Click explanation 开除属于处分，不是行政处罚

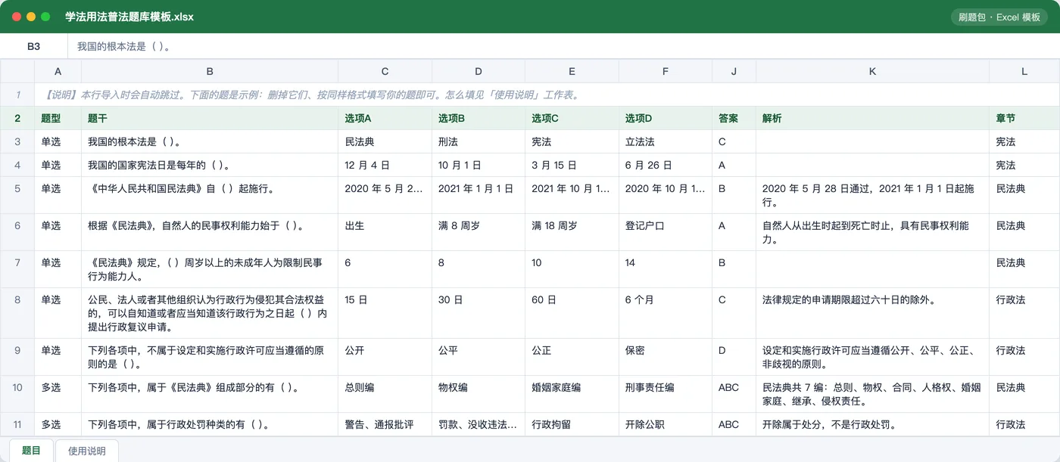[x=873, y=424]
